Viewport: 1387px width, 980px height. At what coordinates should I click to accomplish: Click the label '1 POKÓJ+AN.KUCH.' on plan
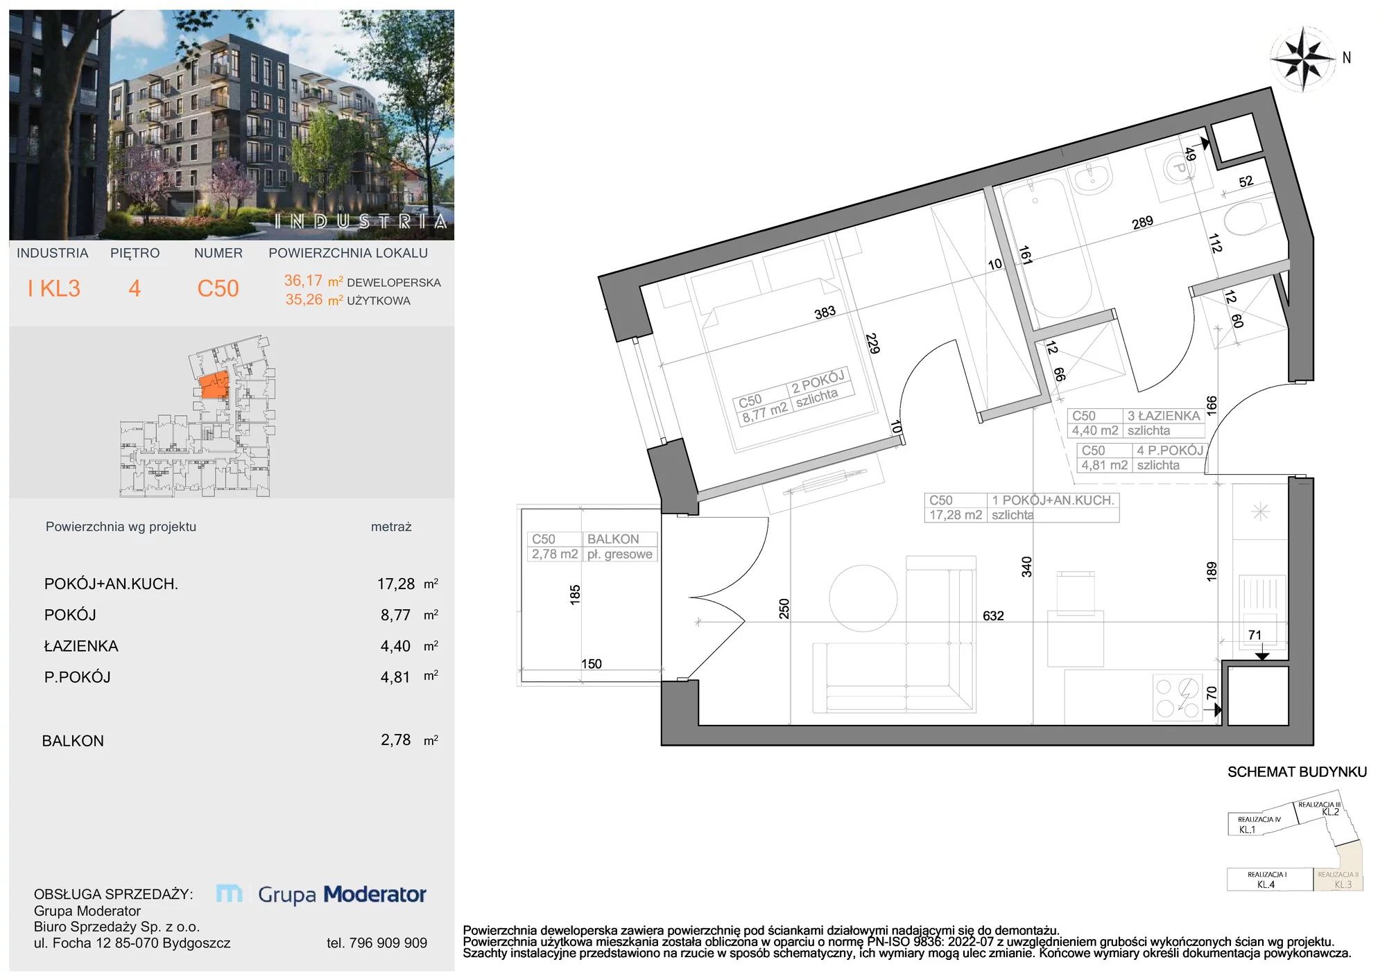coord(1053,500)
